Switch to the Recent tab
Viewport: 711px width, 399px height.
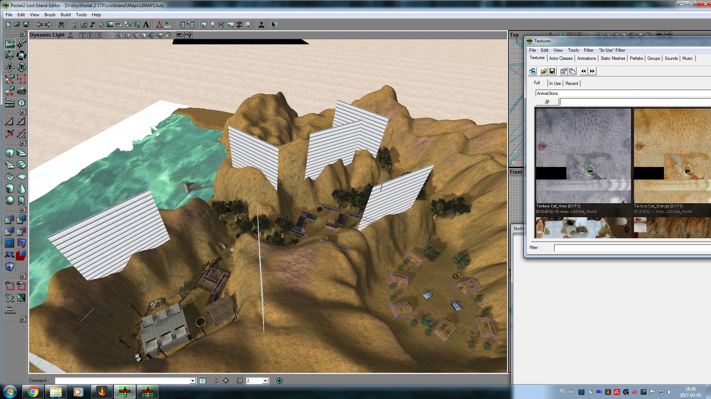pos(572,83)
